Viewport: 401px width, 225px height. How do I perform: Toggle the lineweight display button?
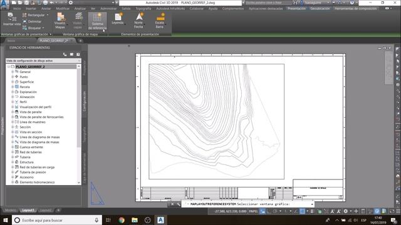pos(312,211)
